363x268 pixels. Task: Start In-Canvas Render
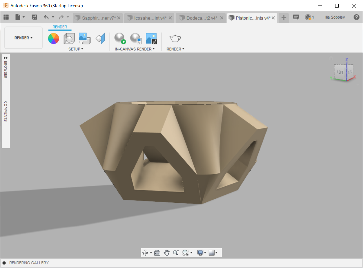pyautogui.click(x=120, y=38)
